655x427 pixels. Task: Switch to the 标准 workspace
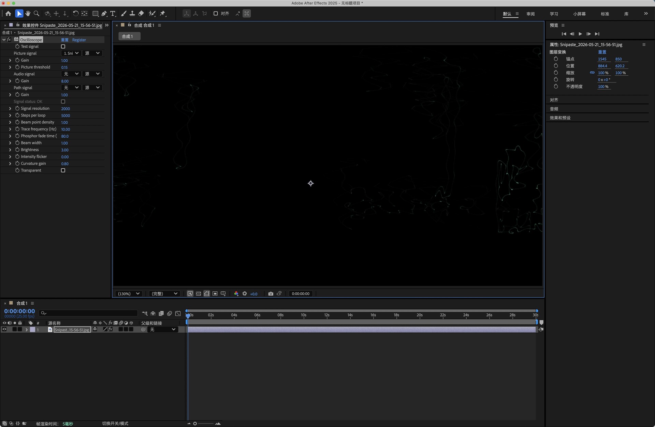[x=605, y=14]
